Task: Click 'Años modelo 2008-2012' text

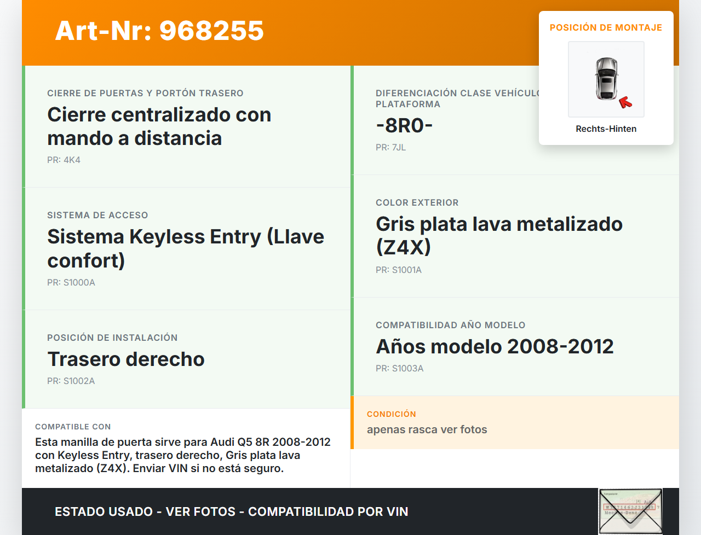Action: pos(495,346)
